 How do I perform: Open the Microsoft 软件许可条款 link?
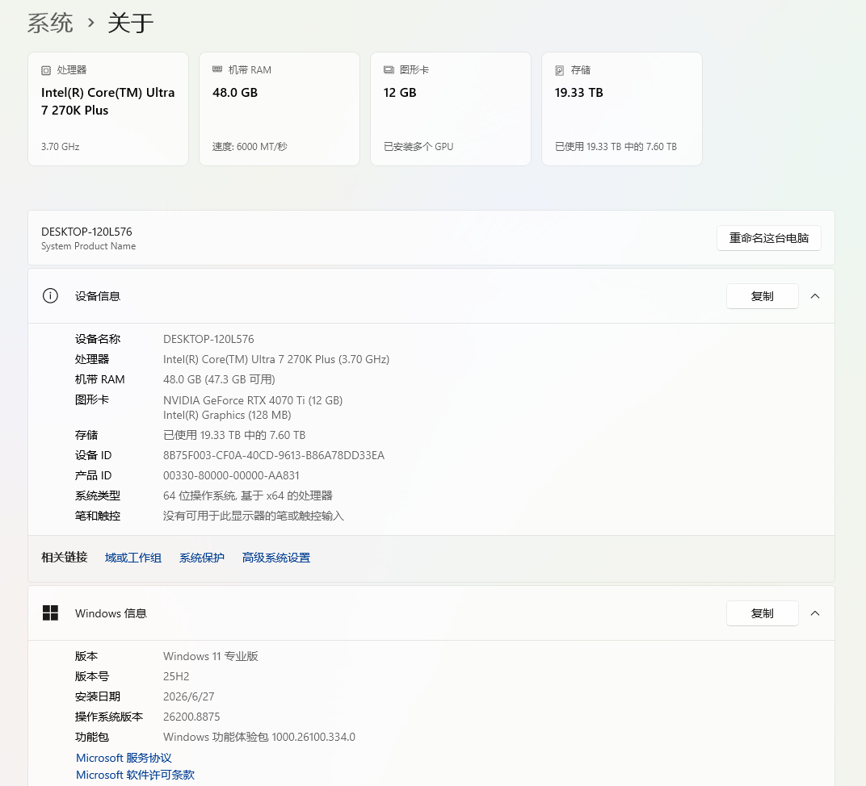pos(136,775)
